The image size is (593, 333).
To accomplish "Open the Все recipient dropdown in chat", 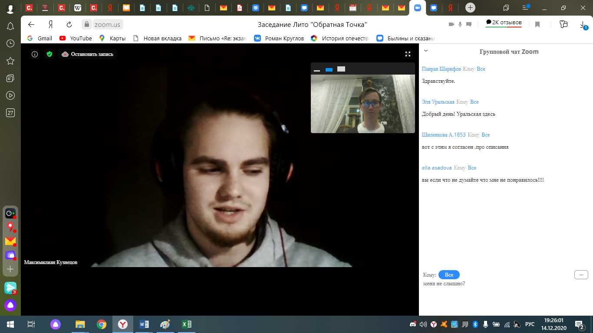I will [x=449, y=275].
